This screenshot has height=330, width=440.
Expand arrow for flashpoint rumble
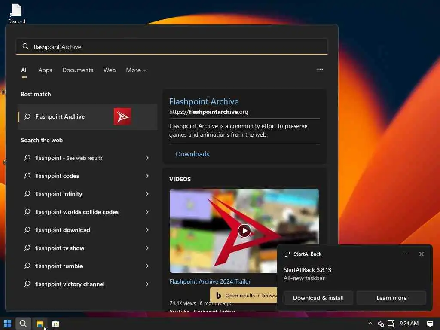pos(147,266)
